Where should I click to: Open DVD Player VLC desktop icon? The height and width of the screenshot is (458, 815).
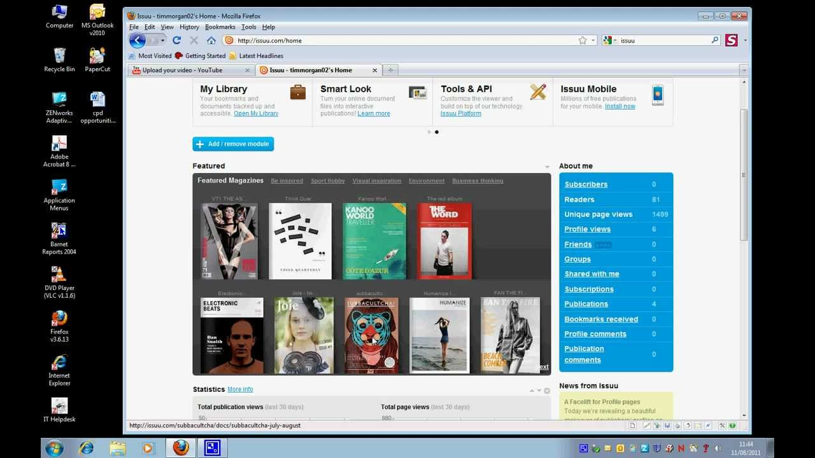[59, 283]
